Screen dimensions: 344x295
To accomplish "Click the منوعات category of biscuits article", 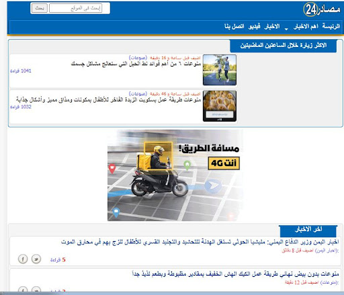I will 138,93.
